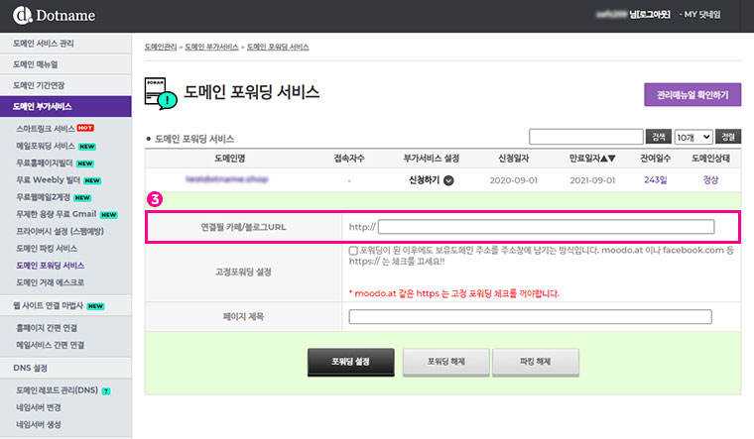
Task: Click the domain forwarding service header icon
Action: pyautogui.click(x=161, y=92)
